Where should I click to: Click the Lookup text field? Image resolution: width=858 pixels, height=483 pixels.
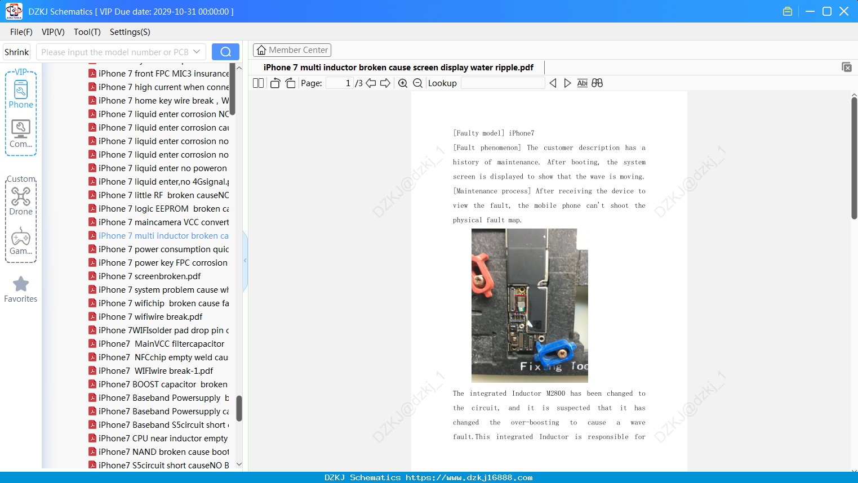pyautogui.click(x=503, y=83)
